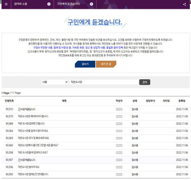Expand the 참여와 소통 menu arrow

click(x=49, y=4)
